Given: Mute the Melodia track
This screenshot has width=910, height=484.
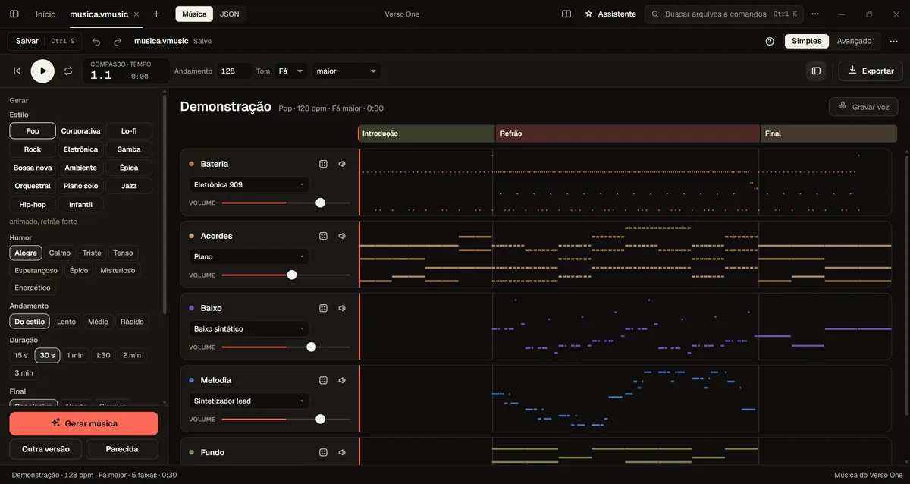Looking at the screenshot, I should coord(342,380).
